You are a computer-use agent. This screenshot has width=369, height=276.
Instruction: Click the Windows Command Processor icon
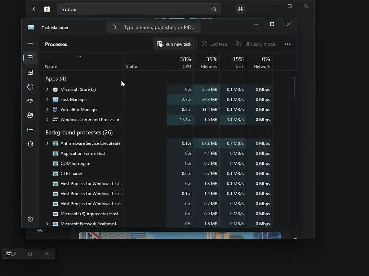coord(55,120)
